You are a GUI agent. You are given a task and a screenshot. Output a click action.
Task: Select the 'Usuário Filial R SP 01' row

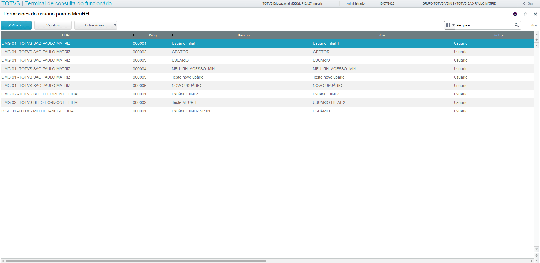coord(267,111)
